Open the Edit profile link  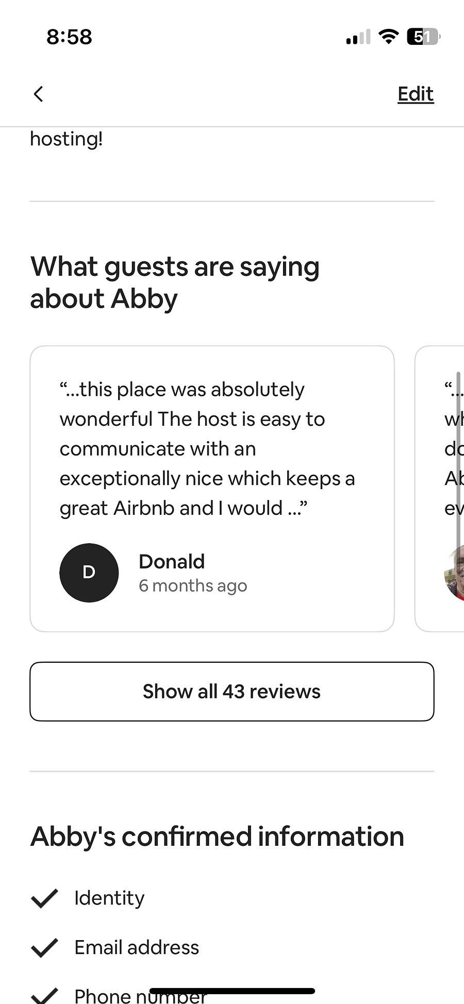416,94
